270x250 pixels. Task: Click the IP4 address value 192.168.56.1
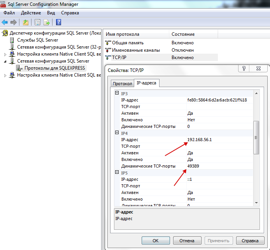click(200, 140)
